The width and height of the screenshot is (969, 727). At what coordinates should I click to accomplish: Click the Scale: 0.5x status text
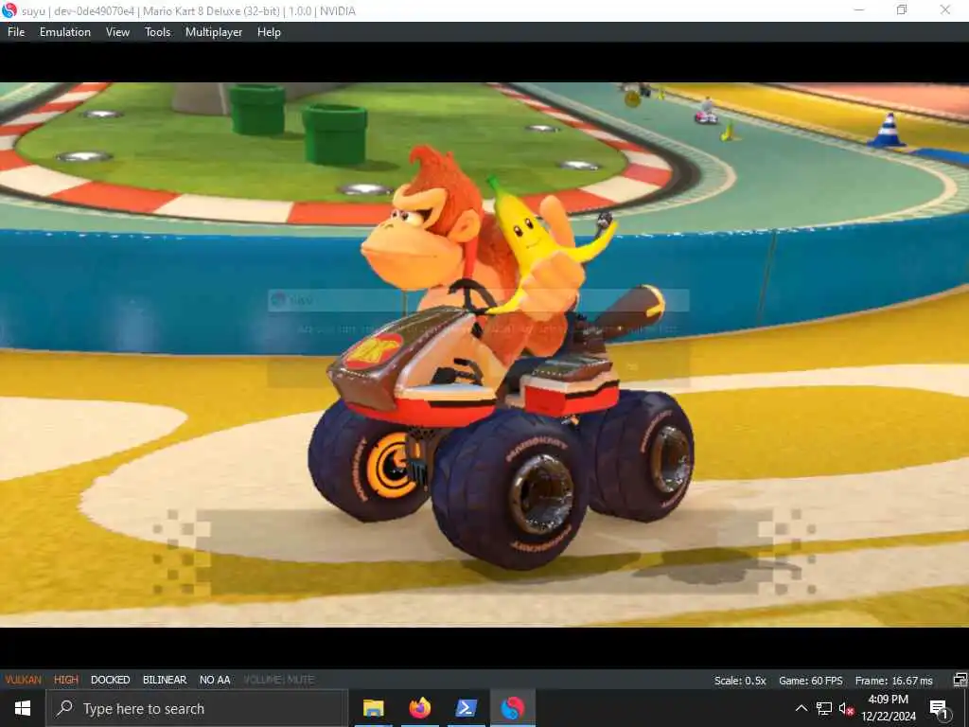pyautogui.click(x=740, y=681)
